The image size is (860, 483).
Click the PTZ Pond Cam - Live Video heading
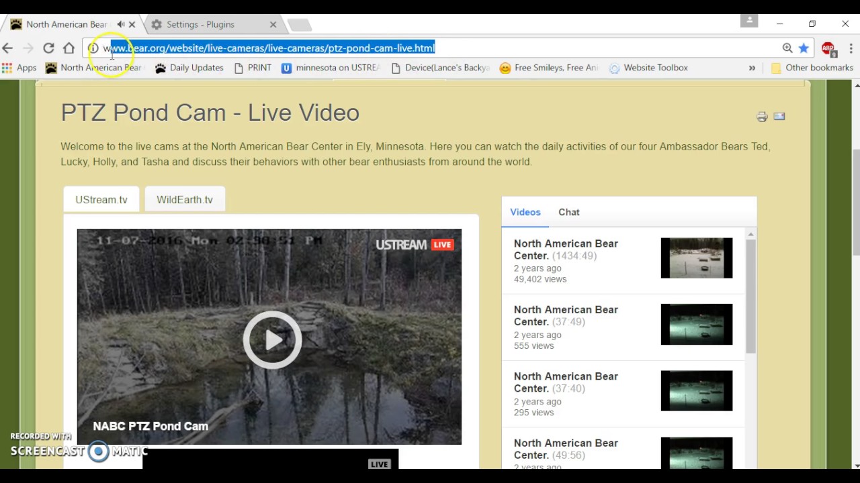(210, 113)
